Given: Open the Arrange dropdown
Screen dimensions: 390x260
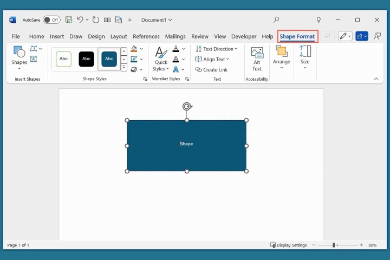Looking at the screenshot, I should coord(281,57).
